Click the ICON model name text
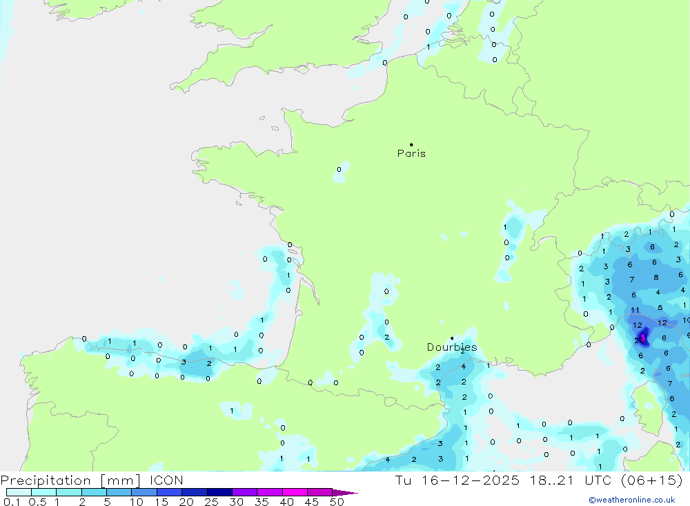 click(166, 480)
